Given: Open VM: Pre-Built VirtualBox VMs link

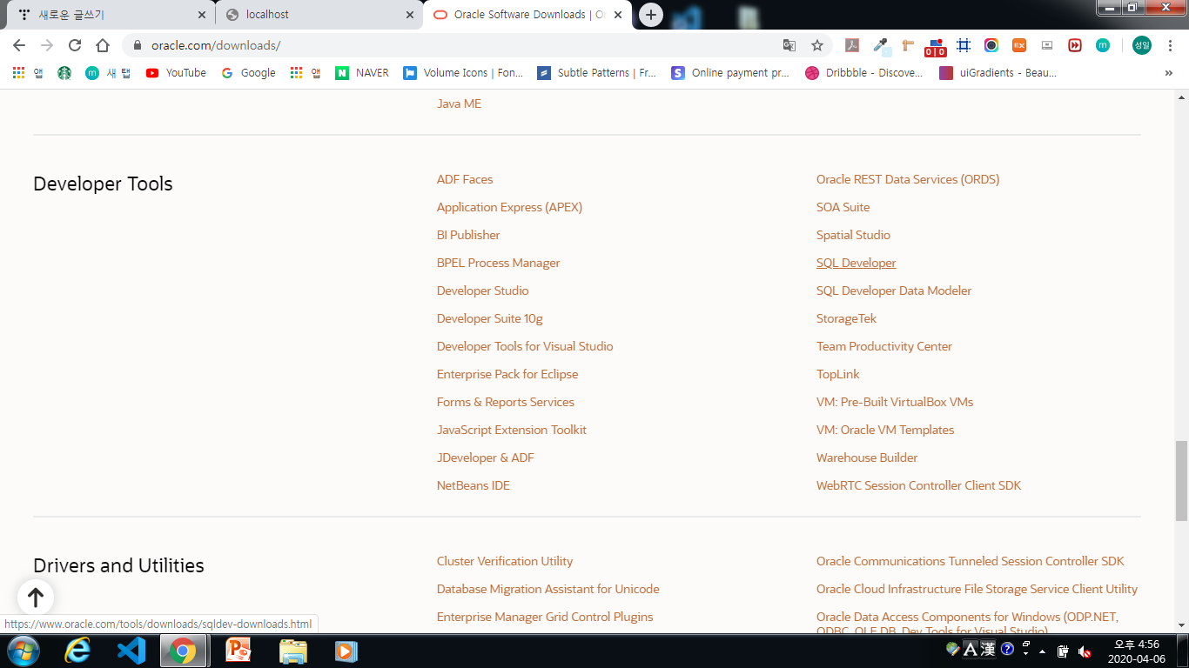Looking at the screenshot, I should 895,402.
